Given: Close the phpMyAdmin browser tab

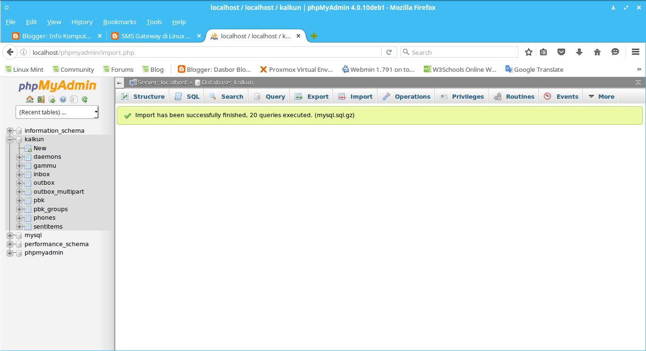Looking at the screenshot, I should (298, 36).
